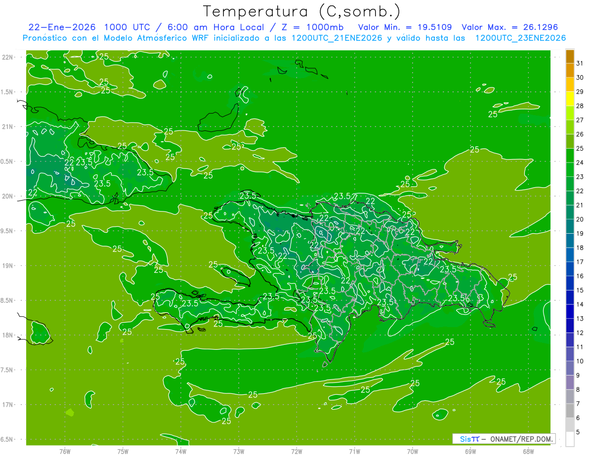Click the yellow swatch between legend 28 and 29

[570, 99]
